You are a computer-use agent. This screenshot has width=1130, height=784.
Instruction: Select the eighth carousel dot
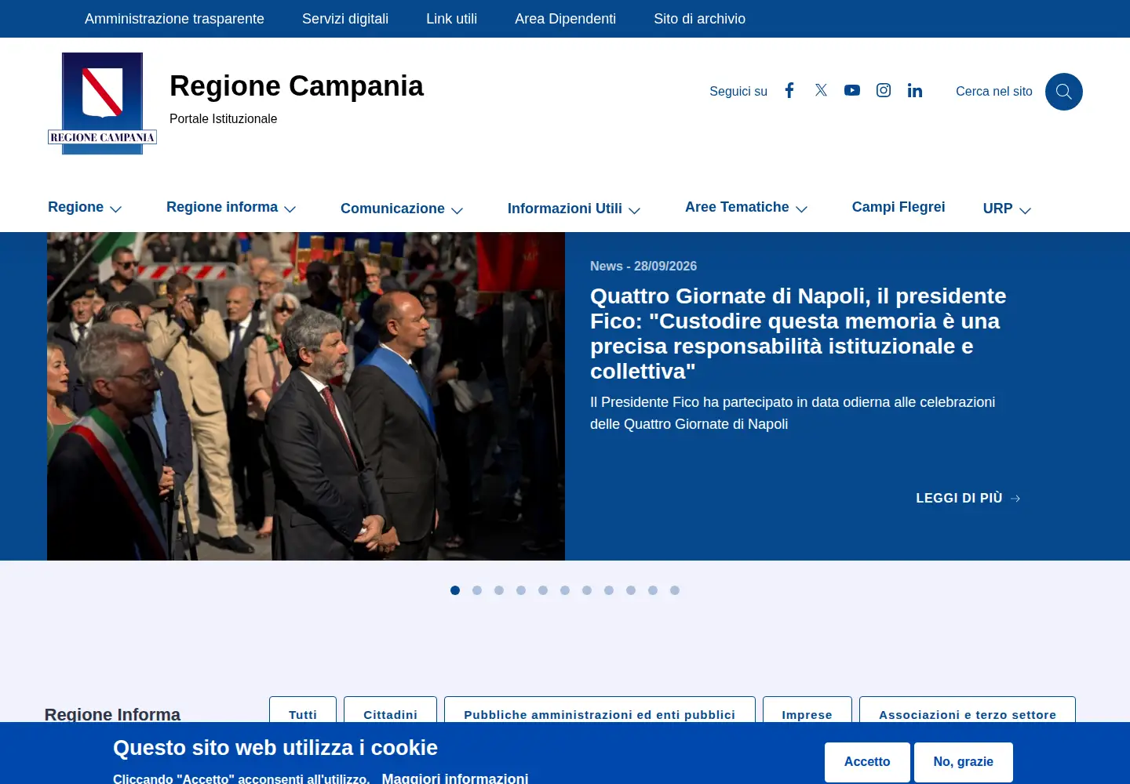pos(609,590)
